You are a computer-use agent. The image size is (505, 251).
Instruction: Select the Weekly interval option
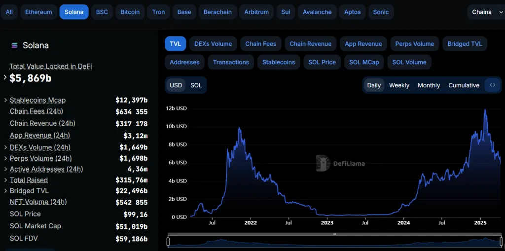click(x=399, y=85)
